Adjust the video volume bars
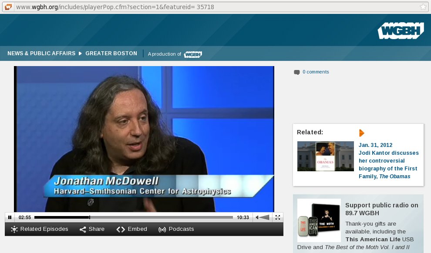Image resolution: width=431 pixels, height=253 pixels. coord(263,217)
